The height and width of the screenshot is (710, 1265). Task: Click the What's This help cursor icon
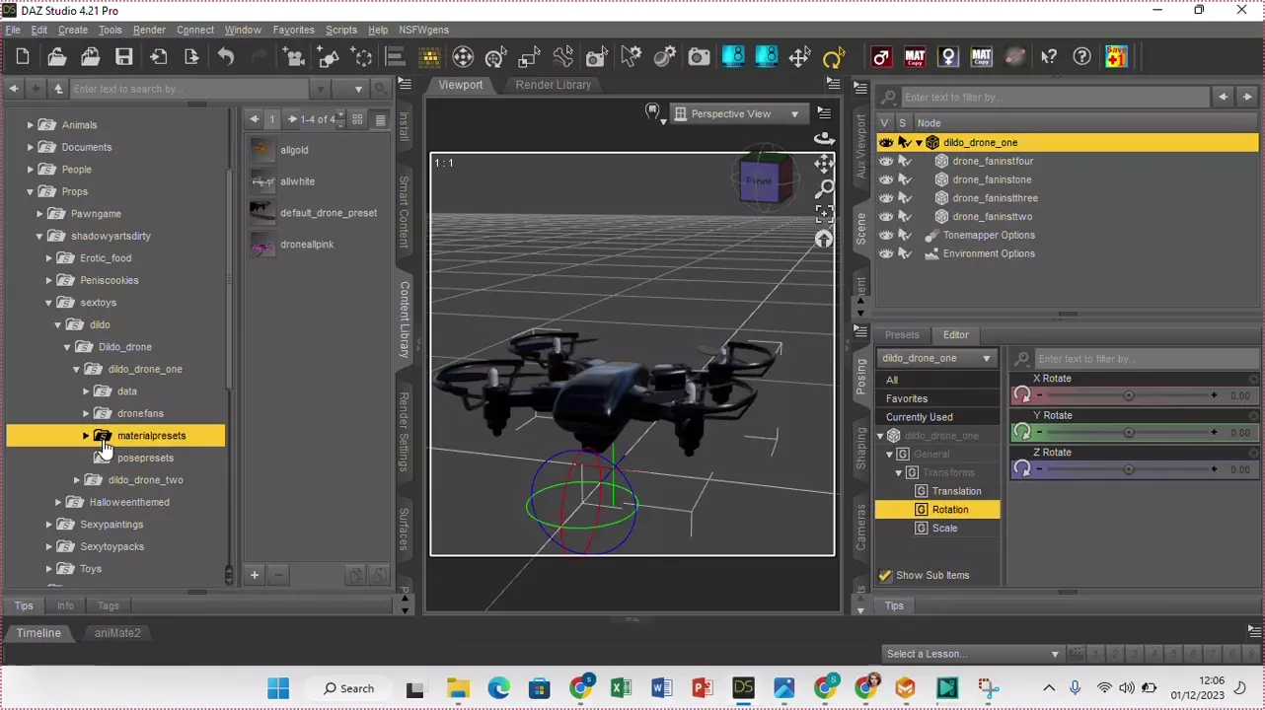[1049, 57]
